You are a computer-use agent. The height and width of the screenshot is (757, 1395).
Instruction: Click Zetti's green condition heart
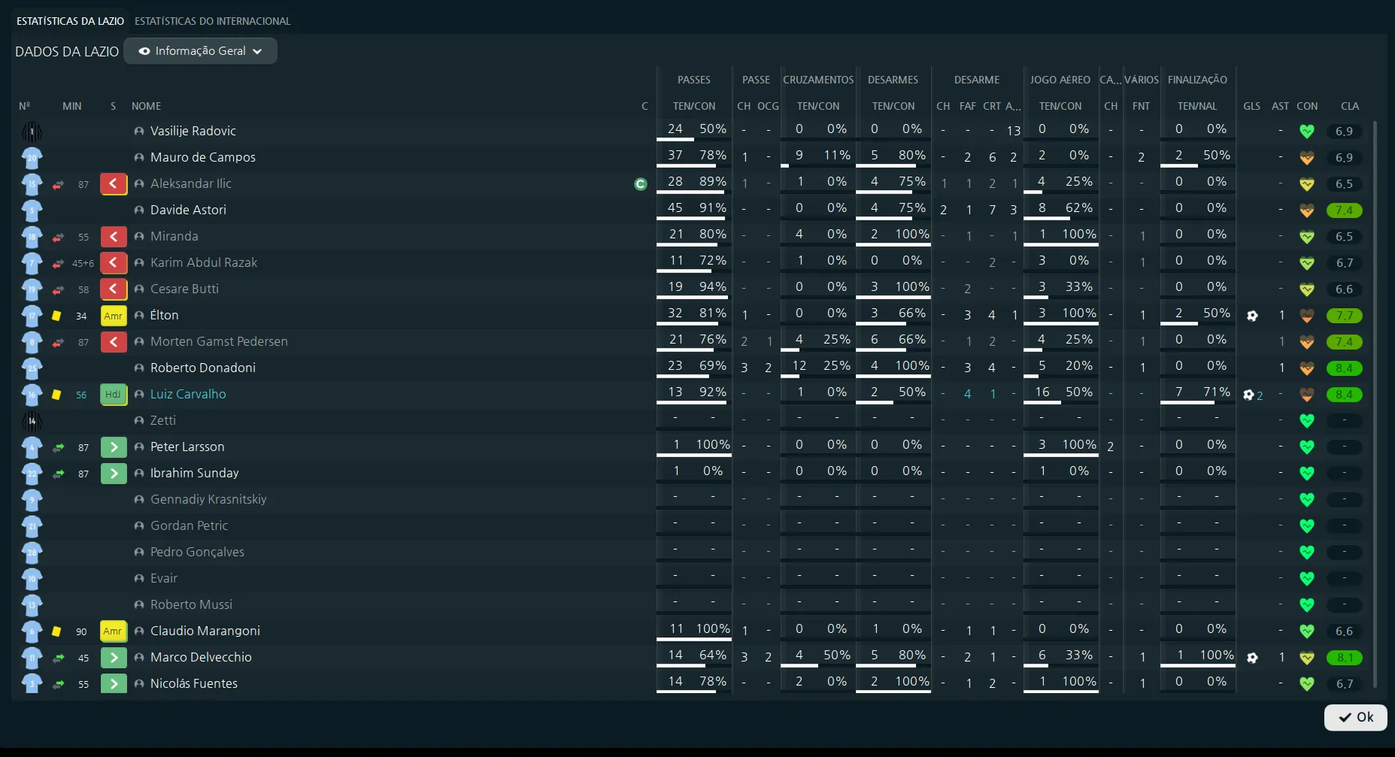[x=1307, y=421]
